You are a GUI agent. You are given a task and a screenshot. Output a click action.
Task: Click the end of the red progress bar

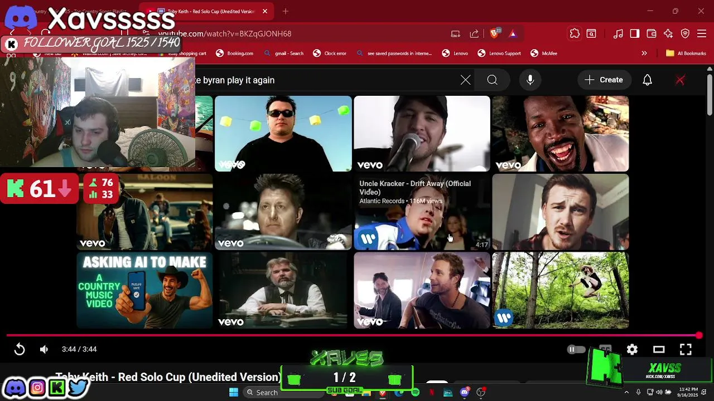tap(699, 335)
